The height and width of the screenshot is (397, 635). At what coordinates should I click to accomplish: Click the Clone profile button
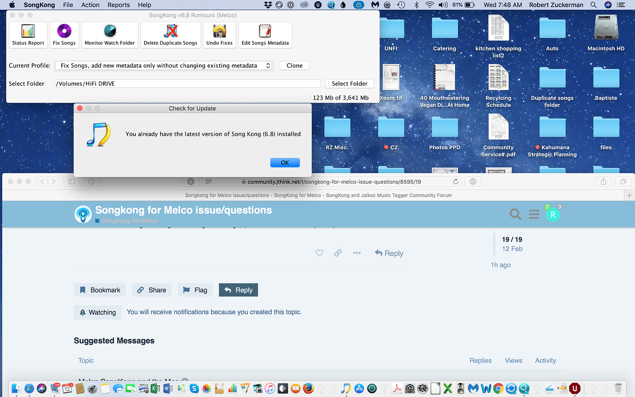click(x=294, y=65)
